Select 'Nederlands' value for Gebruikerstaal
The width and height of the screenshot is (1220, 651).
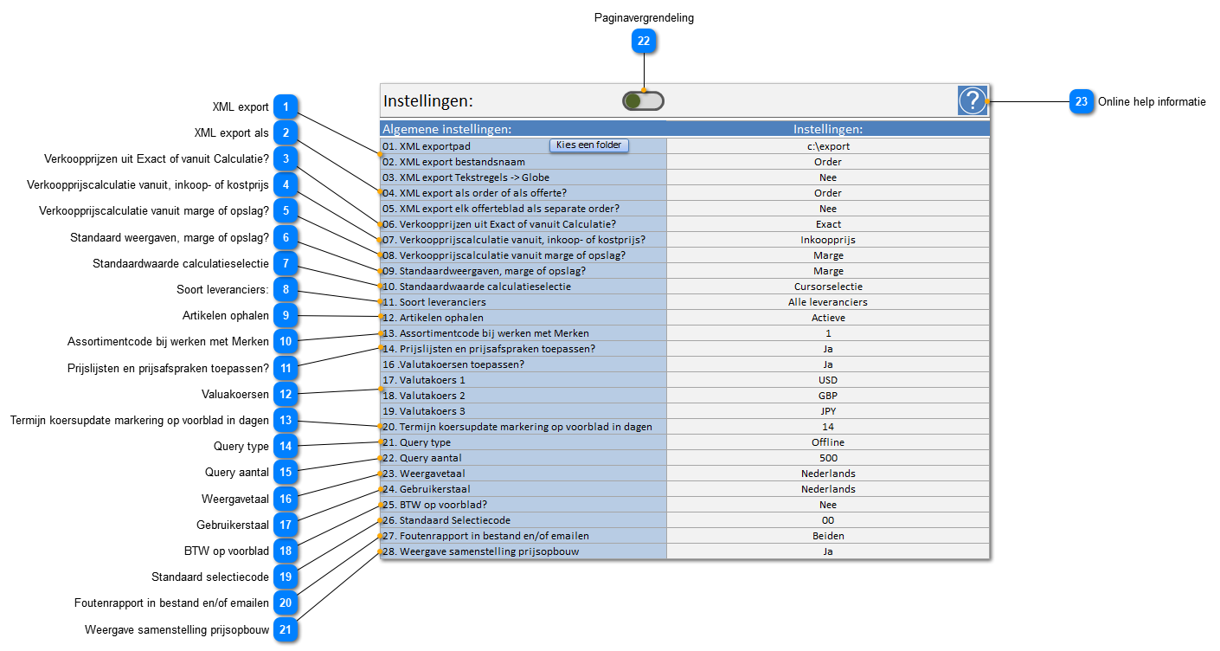coord(828,489)
